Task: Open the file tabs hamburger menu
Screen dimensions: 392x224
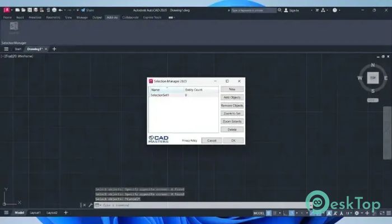Action: (6, 49)
